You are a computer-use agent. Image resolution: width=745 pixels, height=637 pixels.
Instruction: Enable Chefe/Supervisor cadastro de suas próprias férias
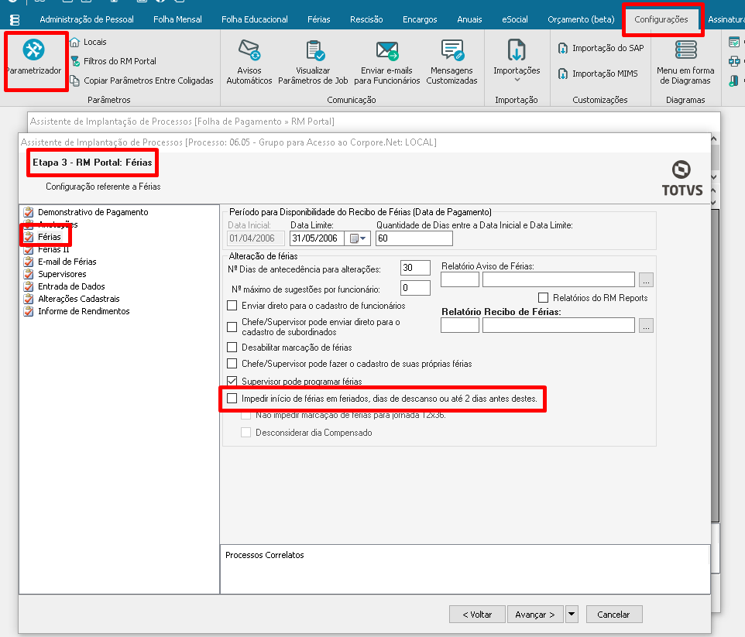[x=232, y=363]
